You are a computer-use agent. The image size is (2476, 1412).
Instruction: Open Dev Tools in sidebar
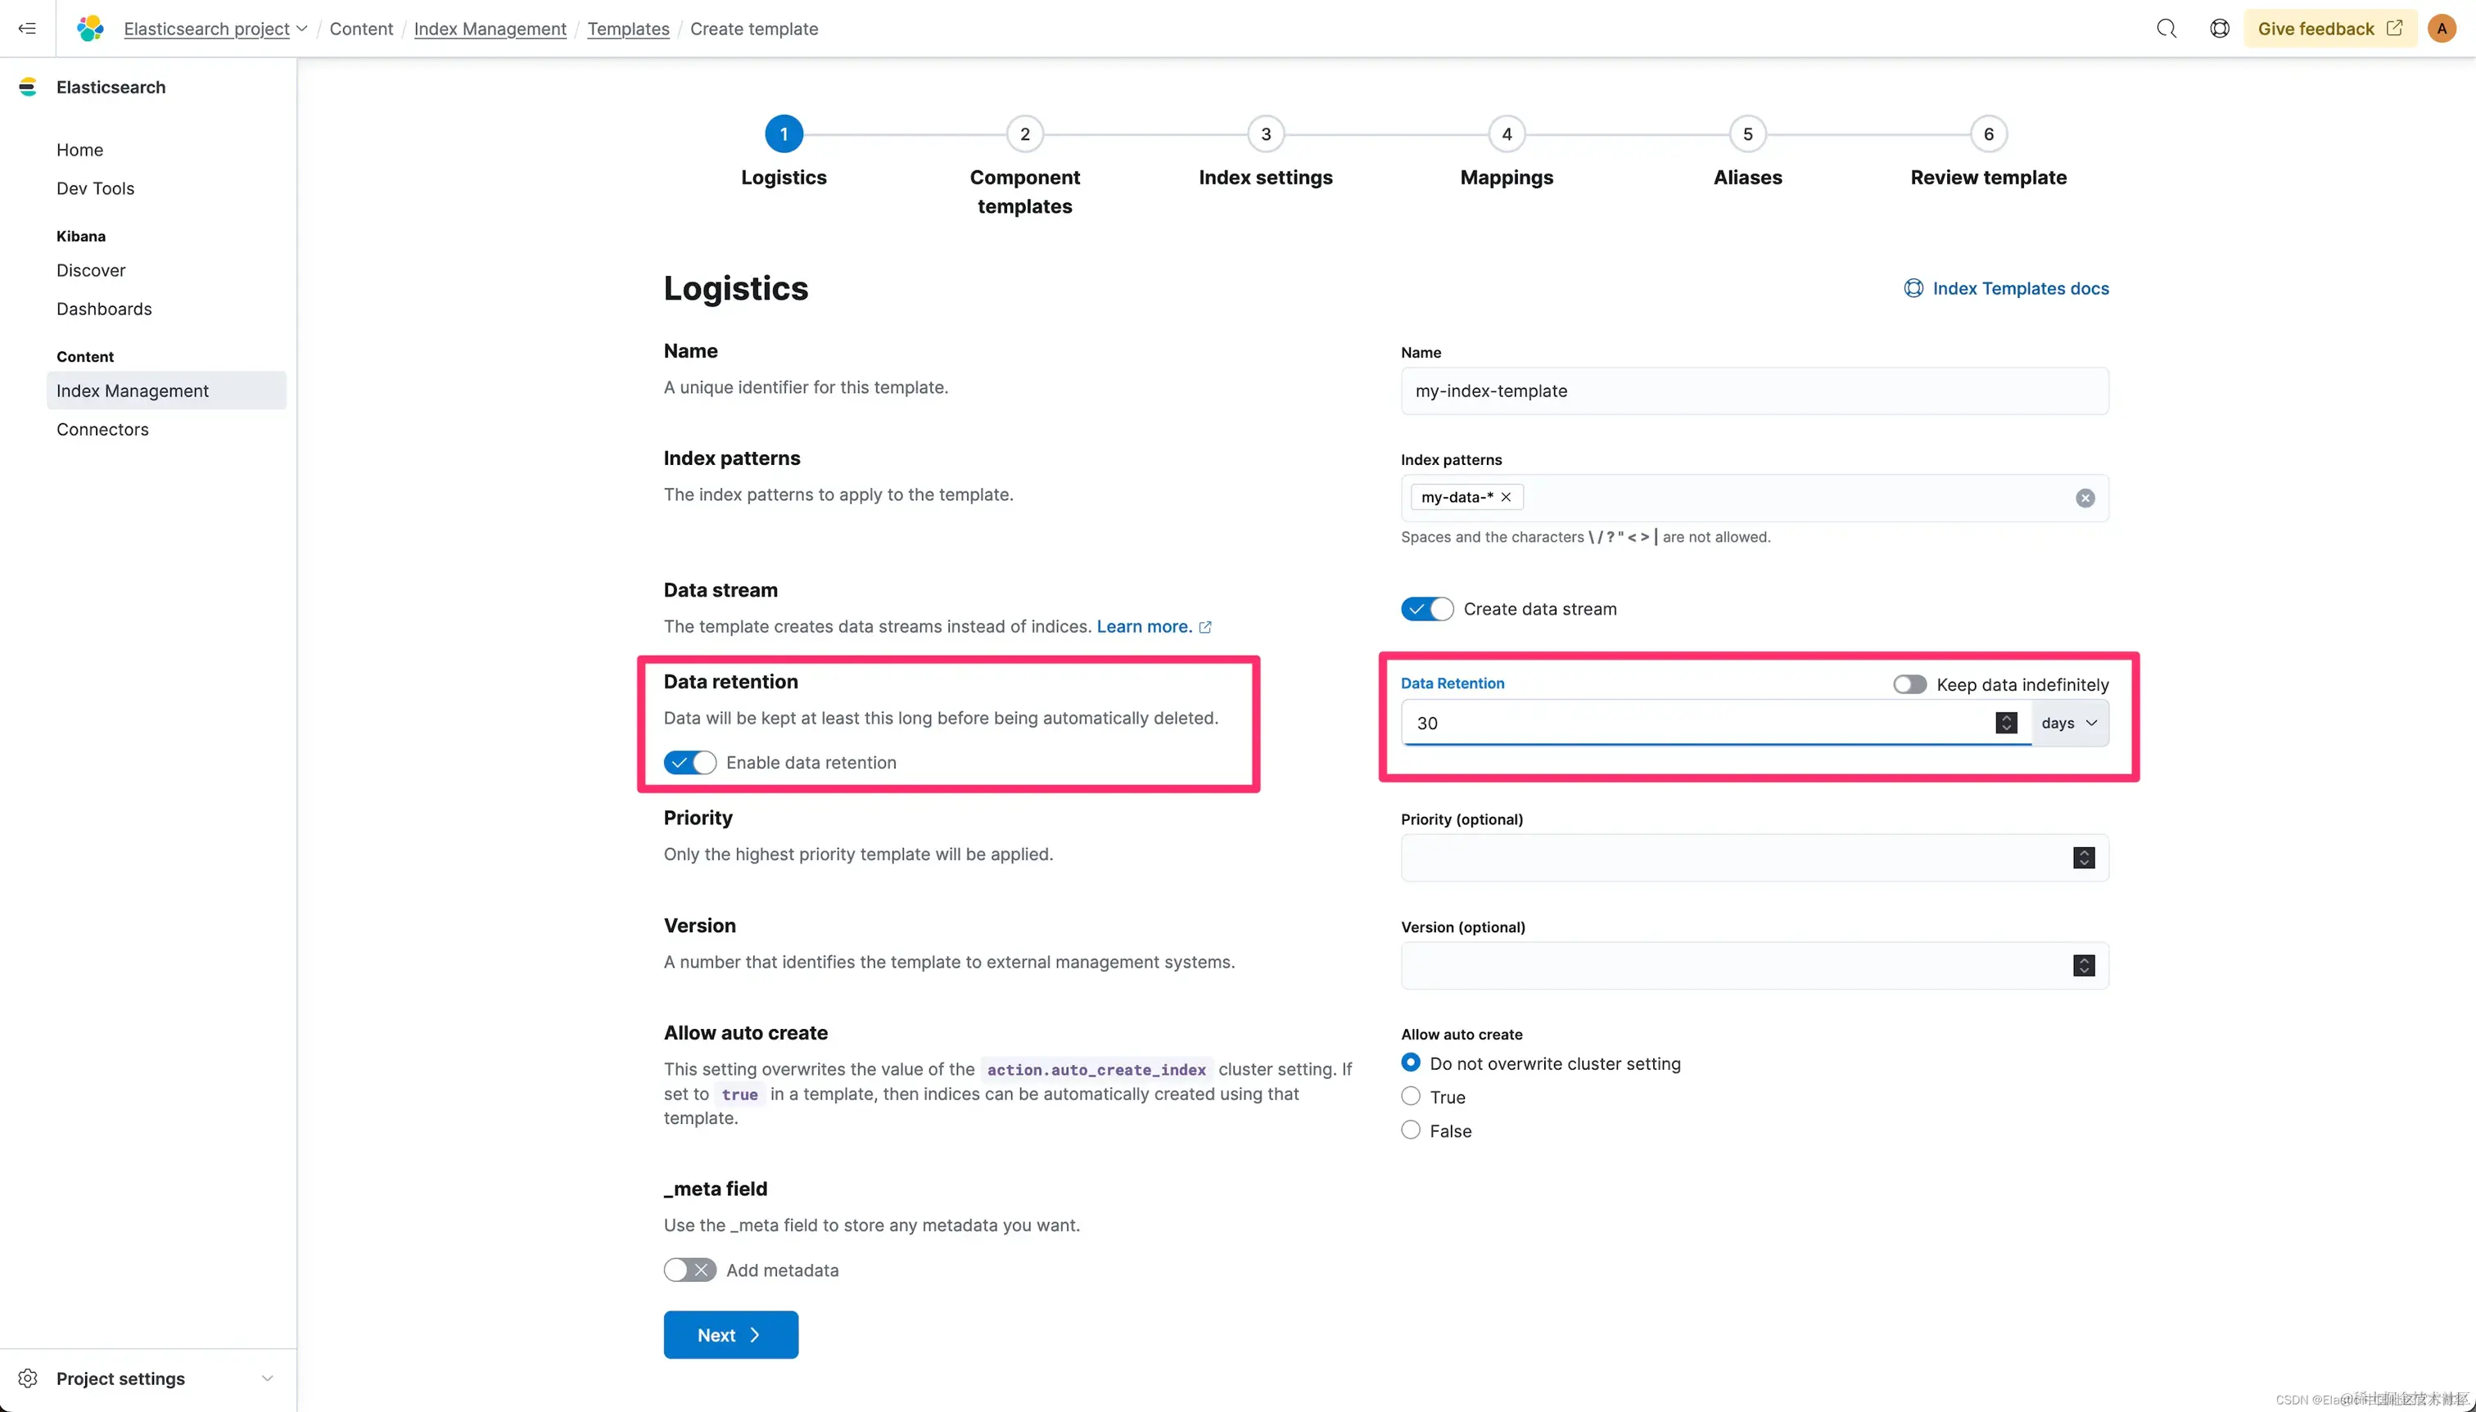point(95,188)
